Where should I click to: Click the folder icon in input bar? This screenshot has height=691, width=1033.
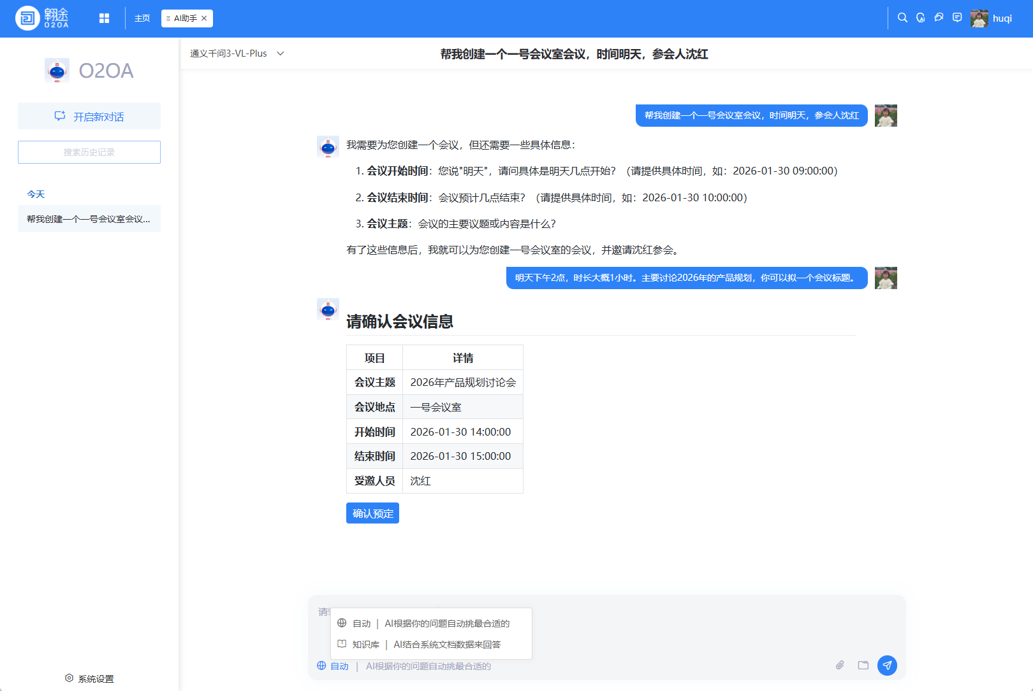(x=863, y=665)
